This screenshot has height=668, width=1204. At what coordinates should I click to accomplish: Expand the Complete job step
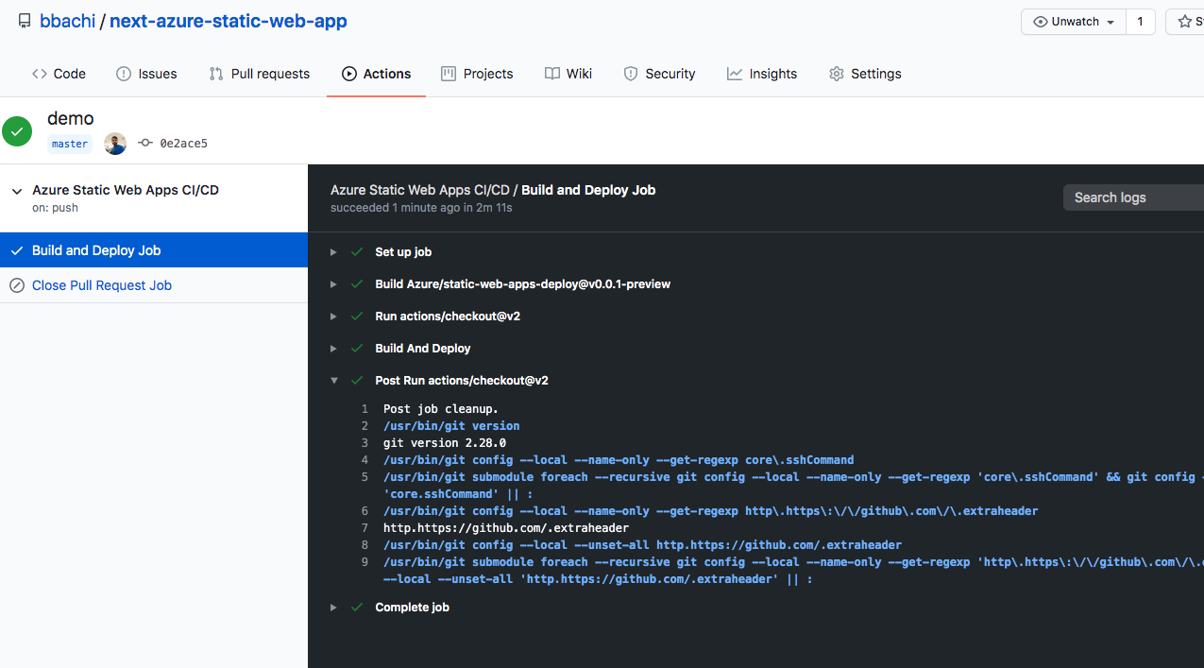click(333, 608)
